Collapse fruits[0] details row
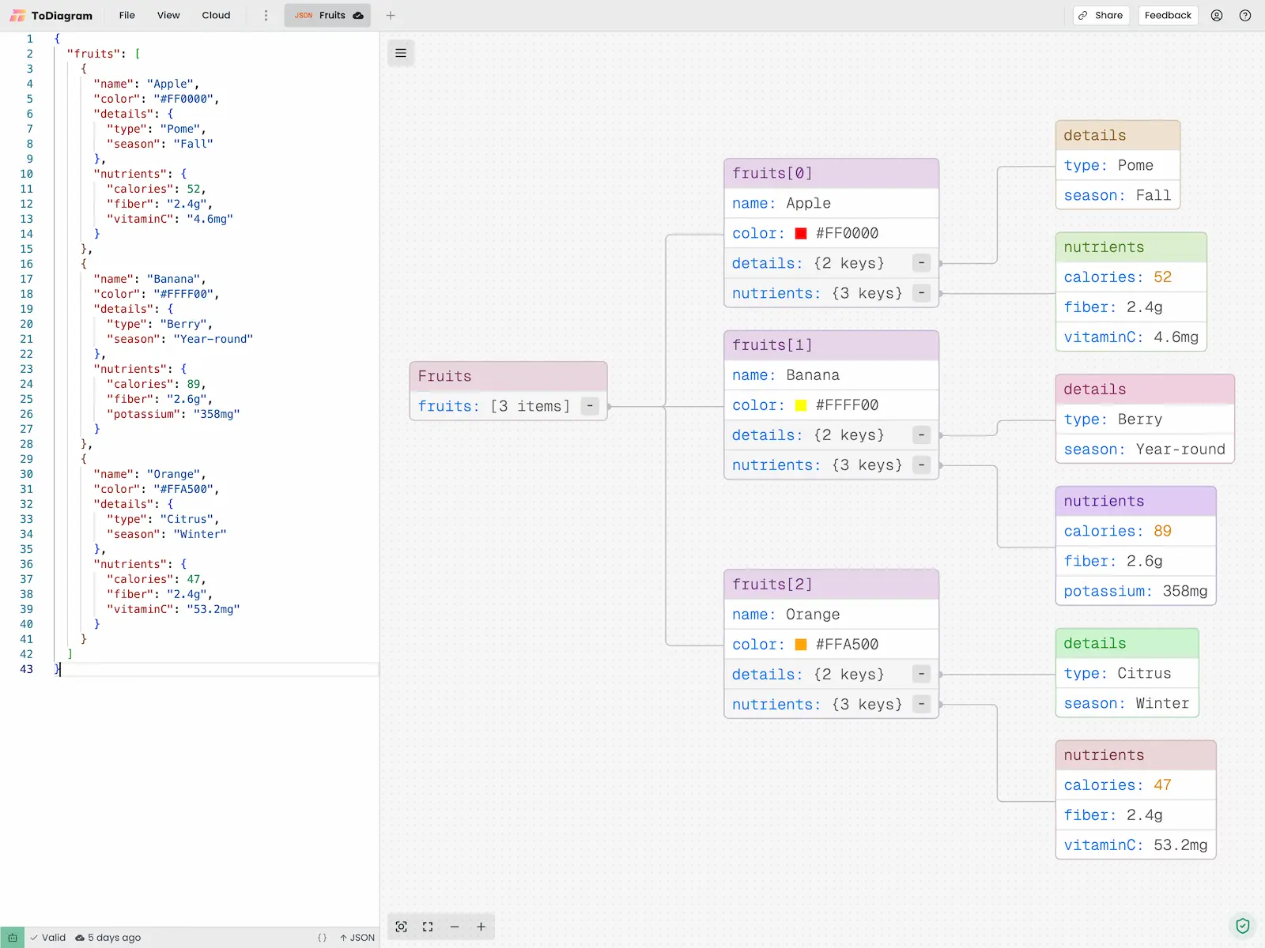This screenshot has width=1265, height=948. 921,263
